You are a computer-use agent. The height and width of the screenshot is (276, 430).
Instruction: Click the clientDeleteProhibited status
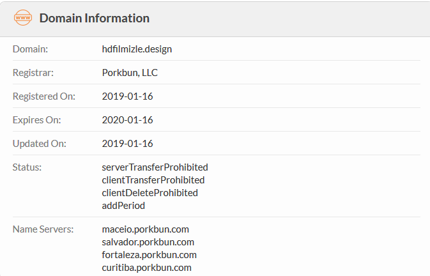click(x=150, y=193)
